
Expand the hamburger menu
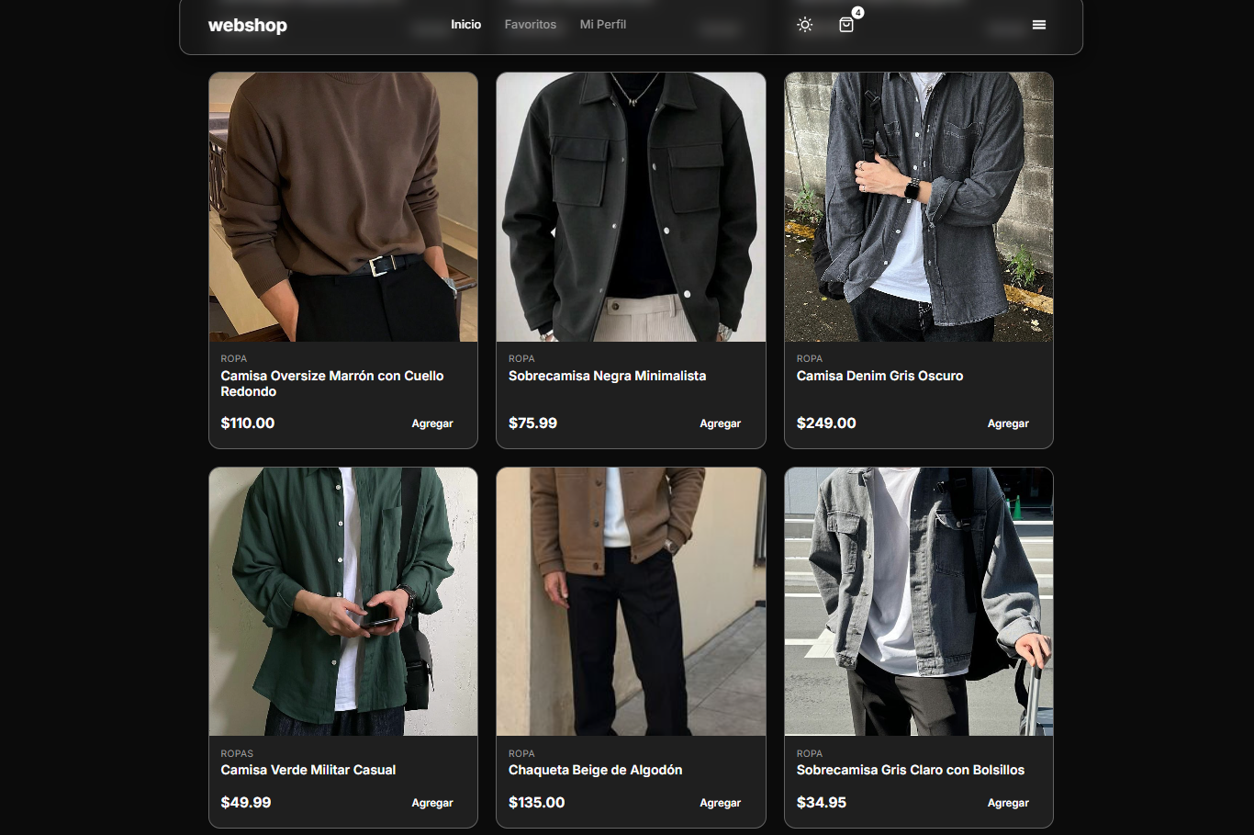pos(1038,25)
